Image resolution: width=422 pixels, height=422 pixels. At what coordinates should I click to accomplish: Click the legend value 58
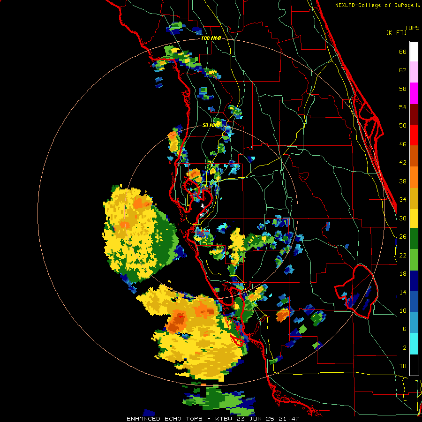point(403,89)
